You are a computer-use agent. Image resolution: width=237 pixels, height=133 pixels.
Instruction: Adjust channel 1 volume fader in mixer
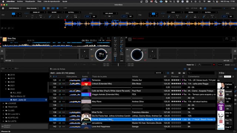point(115,58)
